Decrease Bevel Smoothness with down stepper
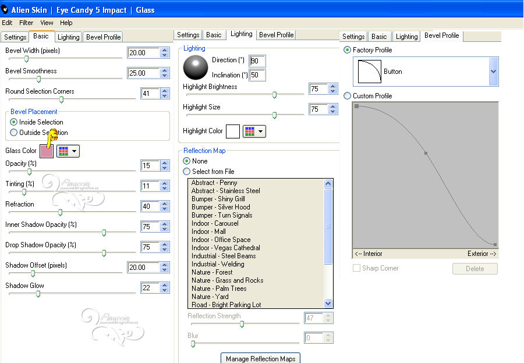 164,76
